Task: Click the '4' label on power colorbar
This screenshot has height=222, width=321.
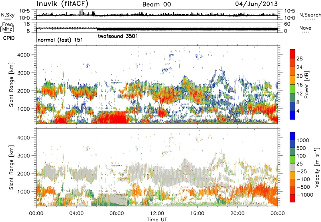Action: tap(298, 111)
